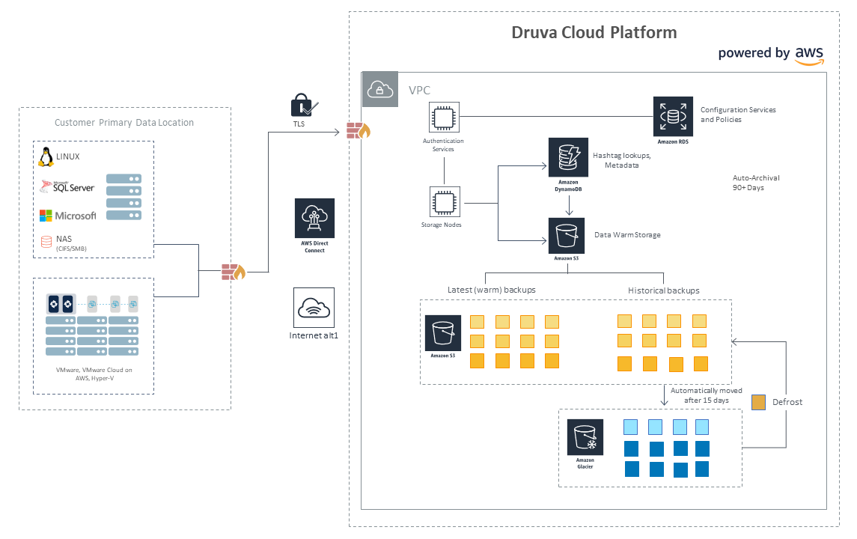
Task: Select the Storage Nodes chip icon
Action: coord(445,202)
